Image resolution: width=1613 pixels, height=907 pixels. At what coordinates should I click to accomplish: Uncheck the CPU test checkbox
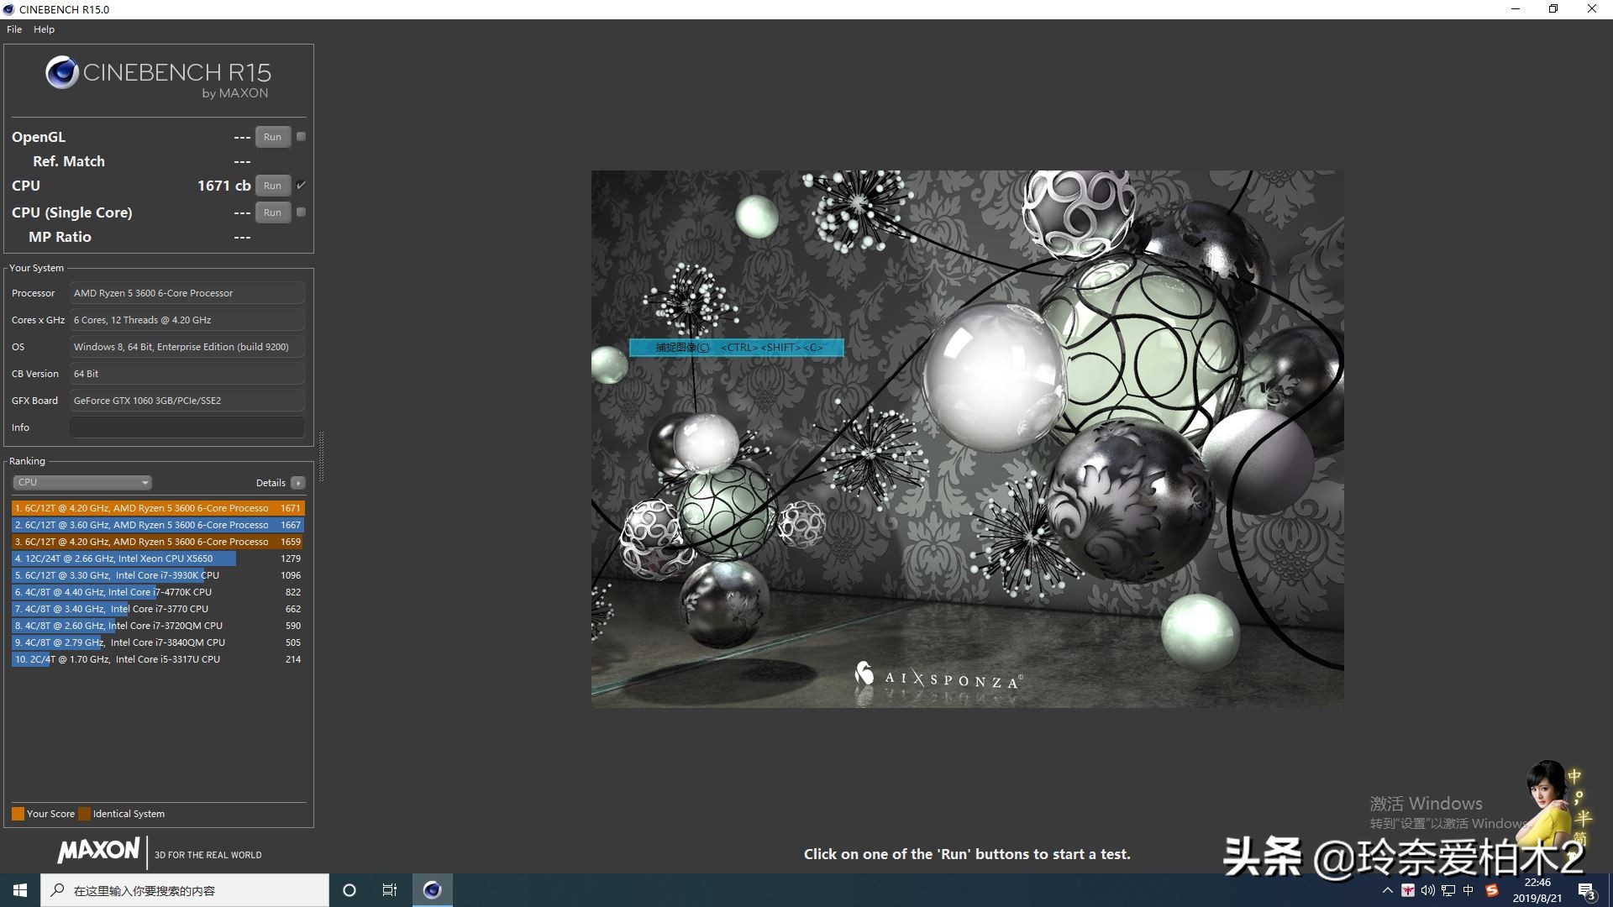(x=301, y=185)
